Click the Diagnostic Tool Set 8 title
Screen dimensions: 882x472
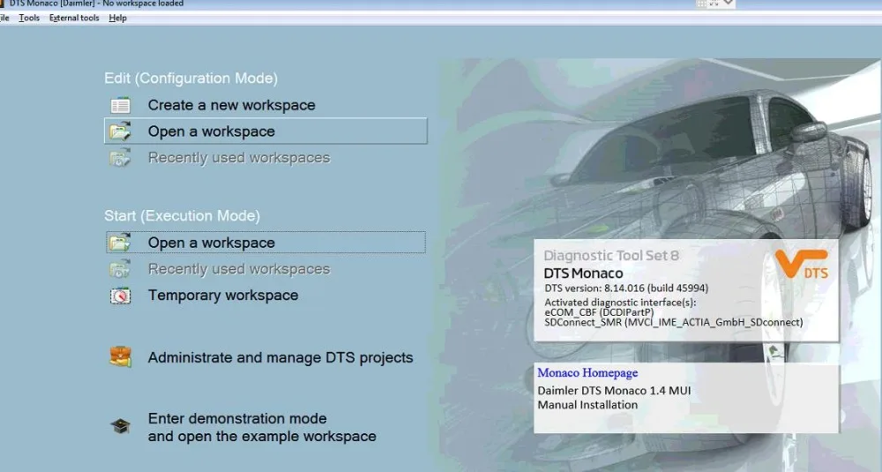pyautogui.click(x=611, y=255)
